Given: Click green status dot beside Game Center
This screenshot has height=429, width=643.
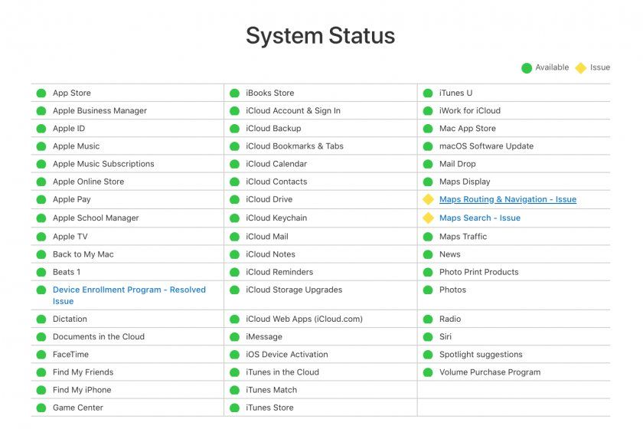Looking at the screenshot, I should [41, 408].
